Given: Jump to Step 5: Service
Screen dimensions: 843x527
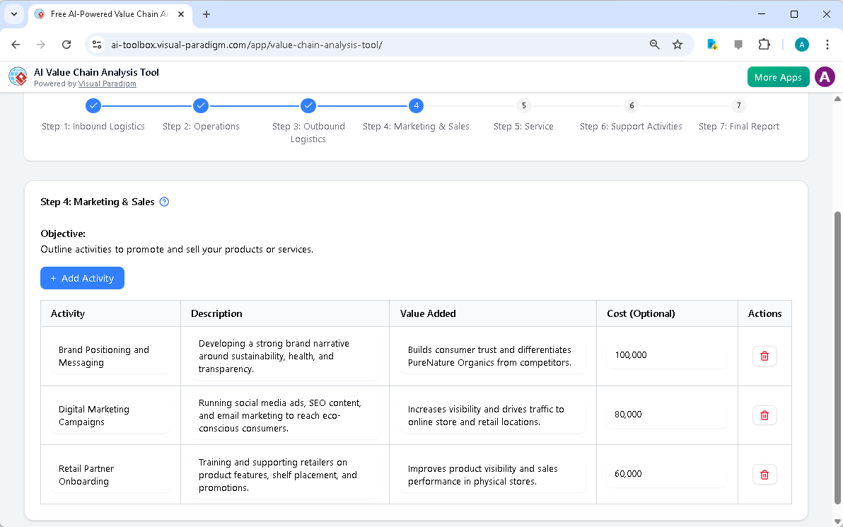Looking at the screenshot, I should (523, 105).
